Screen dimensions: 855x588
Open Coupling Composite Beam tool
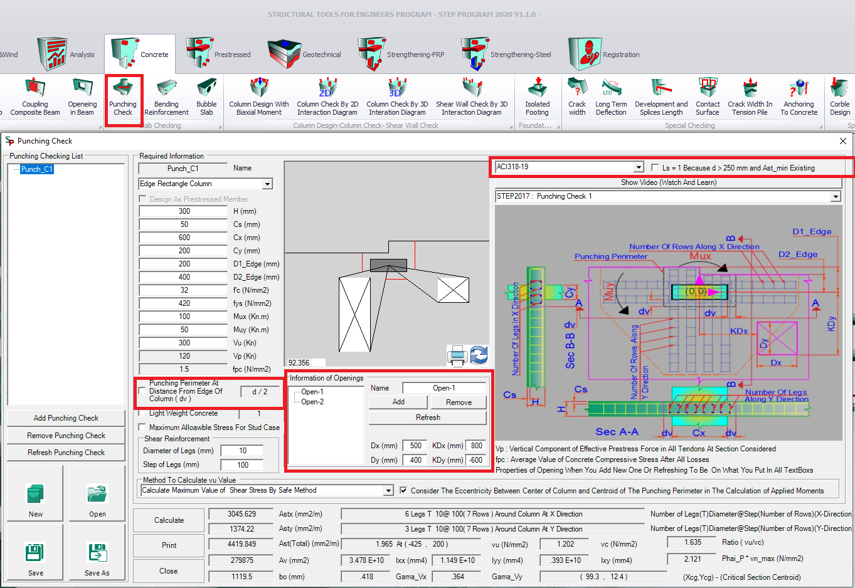[x=35, y=98]
